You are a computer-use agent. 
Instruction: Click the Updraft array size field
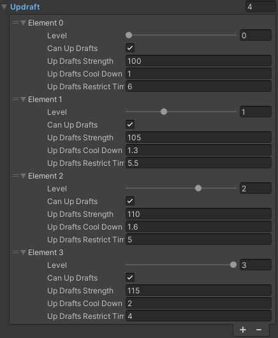(x=261, y=6)
